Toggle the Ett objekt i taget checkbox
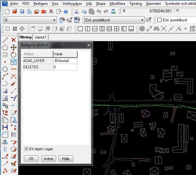Viewport: 196px width, 175px height. [x=26, y=149]
